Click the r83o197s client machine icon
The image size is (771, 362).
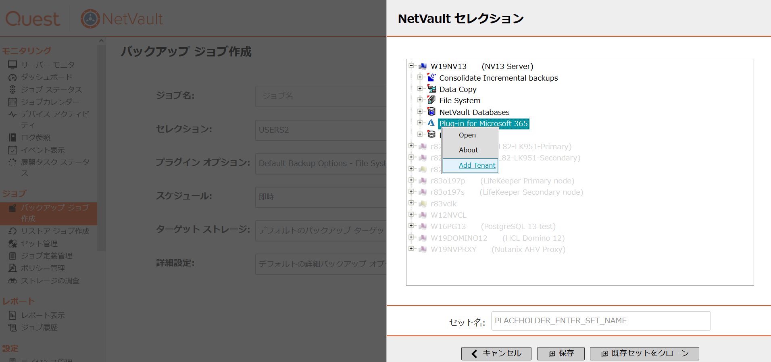pos(423,192)
